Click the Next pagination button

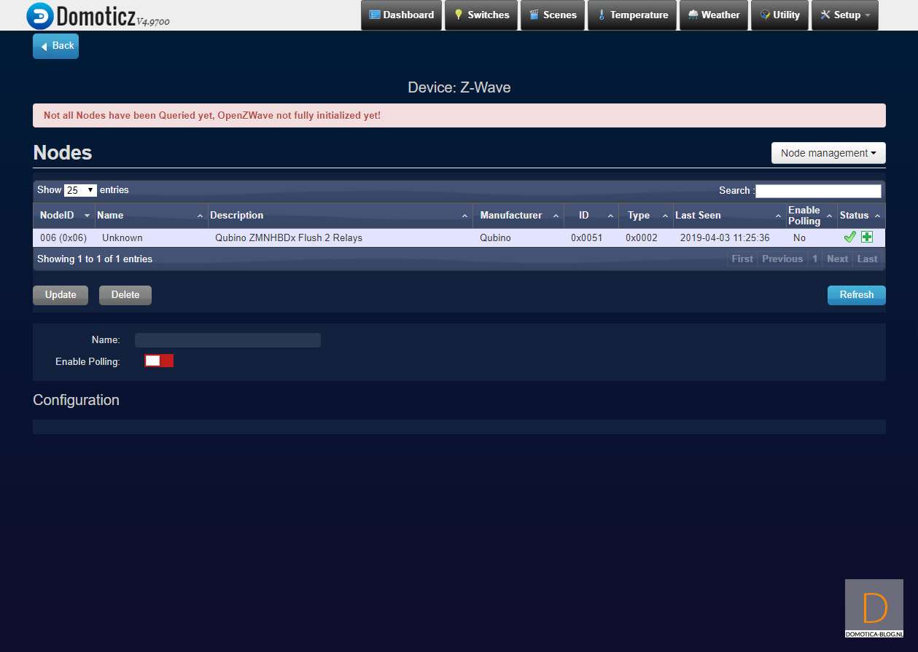(838, 259)
